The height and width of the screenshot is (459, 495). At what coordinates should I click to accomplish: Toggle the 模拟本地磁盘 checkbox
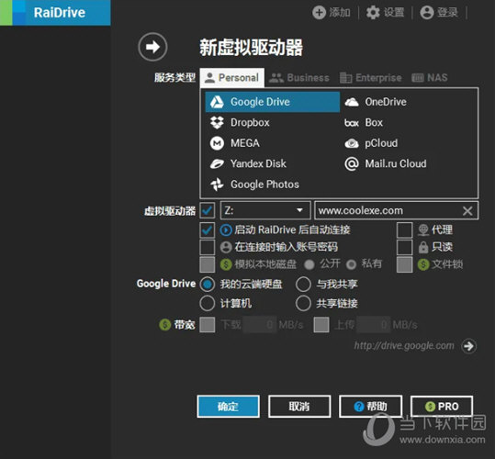pyautogui.click(x=208, y=264)
